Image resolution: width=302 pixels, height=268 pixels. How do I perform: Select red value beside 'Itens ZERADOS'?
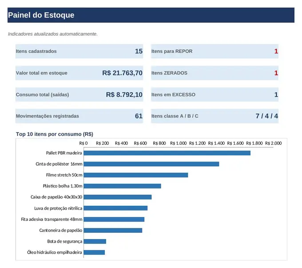coord(276,73)
